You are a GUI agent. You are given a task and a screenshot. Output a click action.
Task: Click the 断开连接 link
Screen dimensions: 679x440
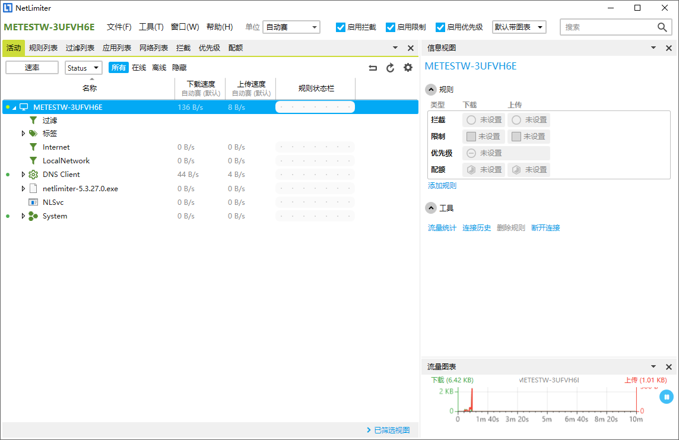tap(545, 228)
